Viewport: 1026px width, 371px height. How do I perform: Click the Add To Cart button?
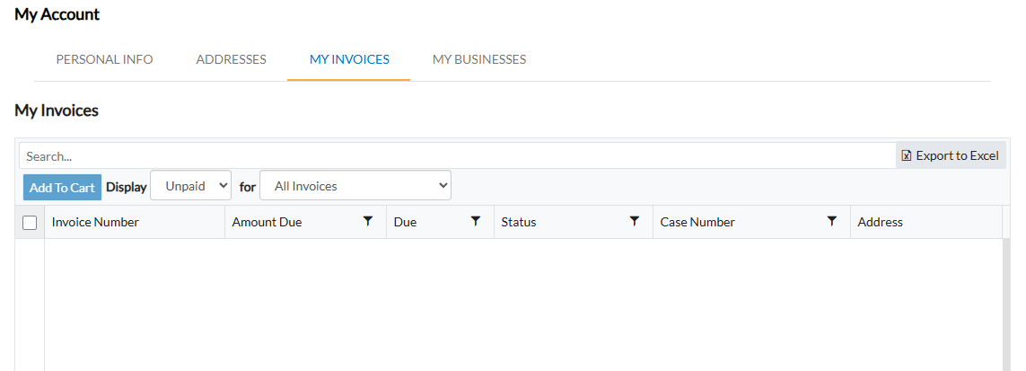[x=62, y=187]
